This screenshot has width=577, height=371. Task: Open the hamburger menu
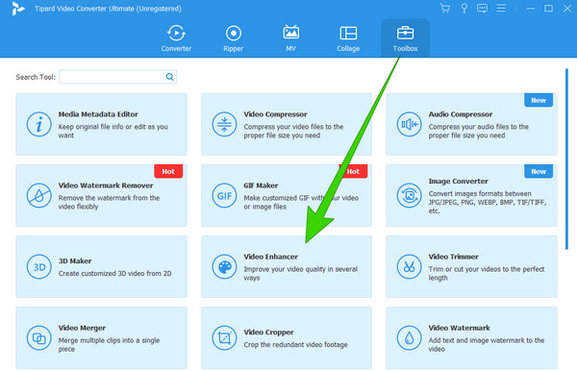tap(501, 8)
